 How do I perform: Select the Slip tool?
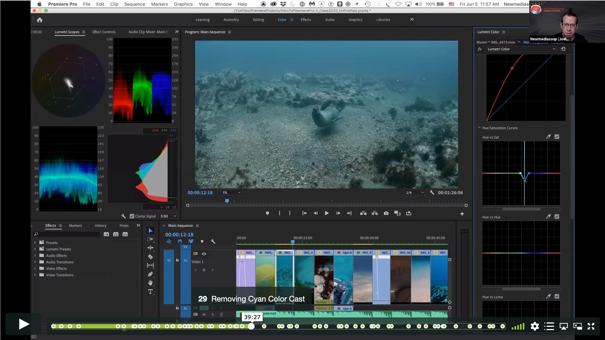tap(150, 265)
